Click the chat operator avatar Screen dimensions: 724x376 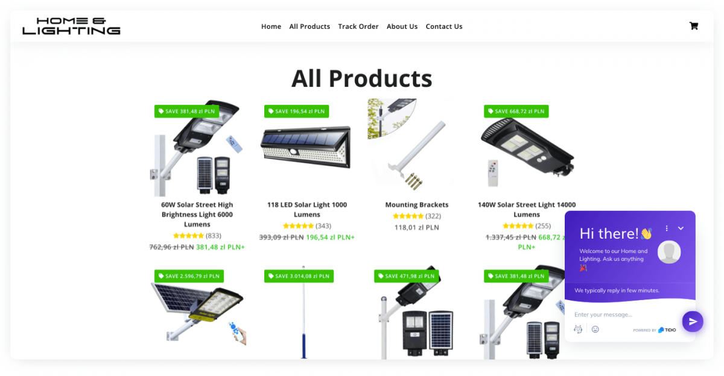[x=669, y=252]
